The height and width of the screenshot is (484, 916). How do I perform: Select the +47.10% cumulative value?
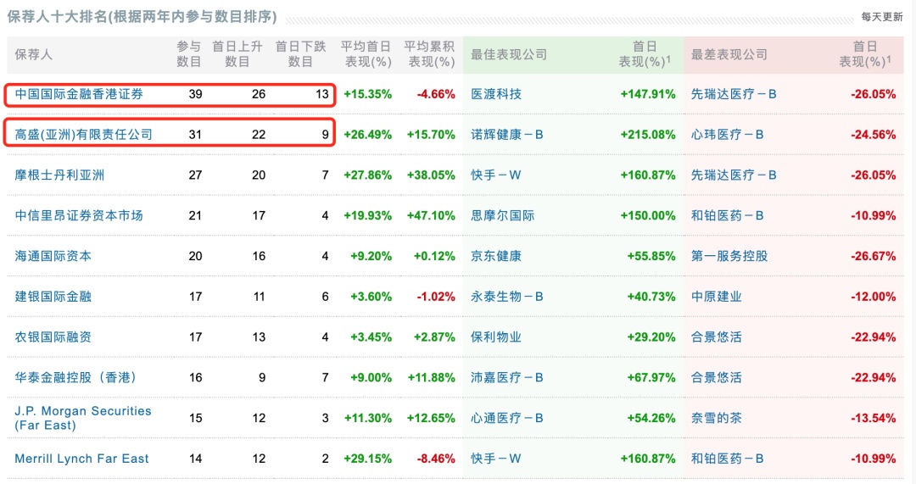[431, 215]
